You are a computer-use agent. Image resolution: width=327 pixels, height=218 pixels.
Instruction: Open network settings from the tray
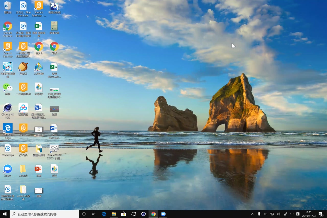[x=272, y=214]
